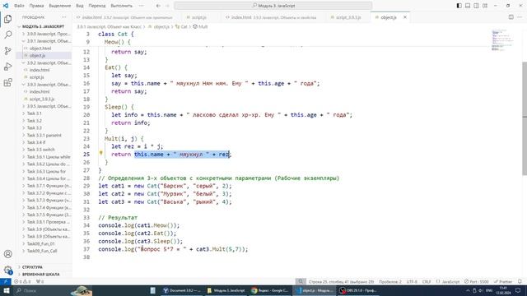Click the Mult breadcrumb segment
The image size is (527, 296).
point(200,26)
